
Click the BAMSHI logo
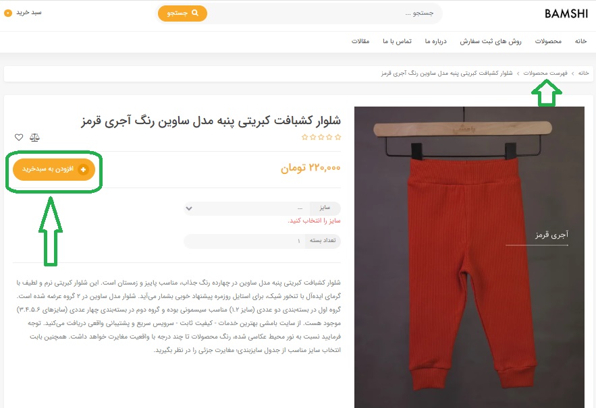(x=566, y=13)
